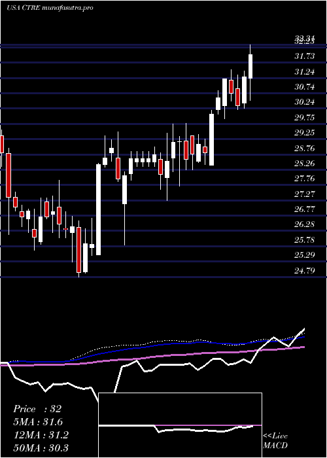Click the 30.24 price axis label
Image resolution: width=327 pixels, height=458 pixels.
[x=305, y=102]
